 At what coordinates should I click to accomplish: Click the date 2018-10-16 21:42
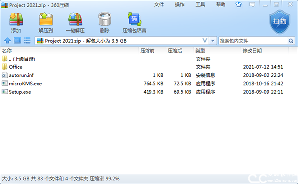(263, 84)
